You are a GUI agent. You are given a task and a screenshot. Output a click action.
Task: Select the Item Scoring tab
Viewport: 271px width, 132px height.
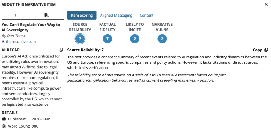pos(82,15)
